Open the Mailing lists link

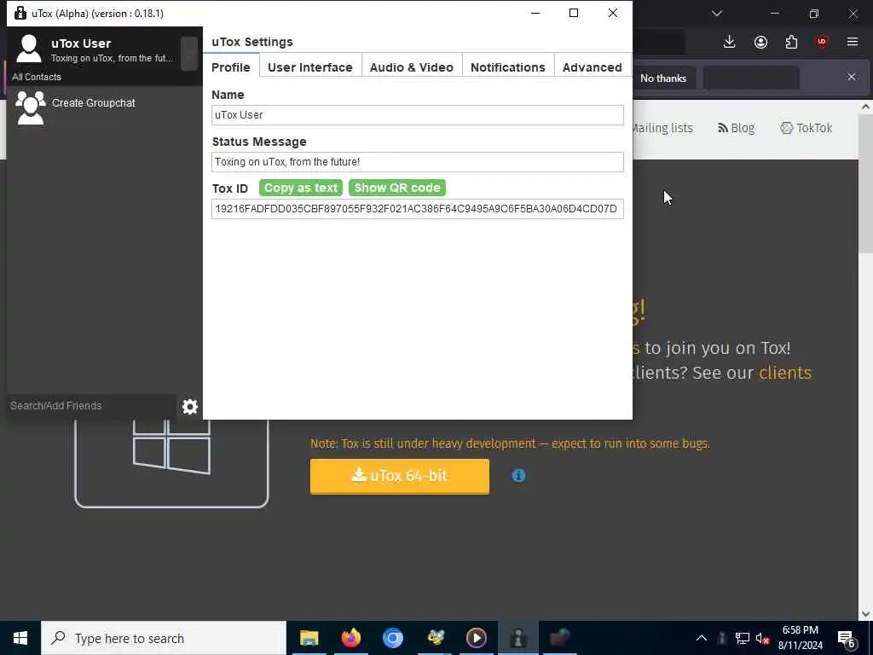662,128
